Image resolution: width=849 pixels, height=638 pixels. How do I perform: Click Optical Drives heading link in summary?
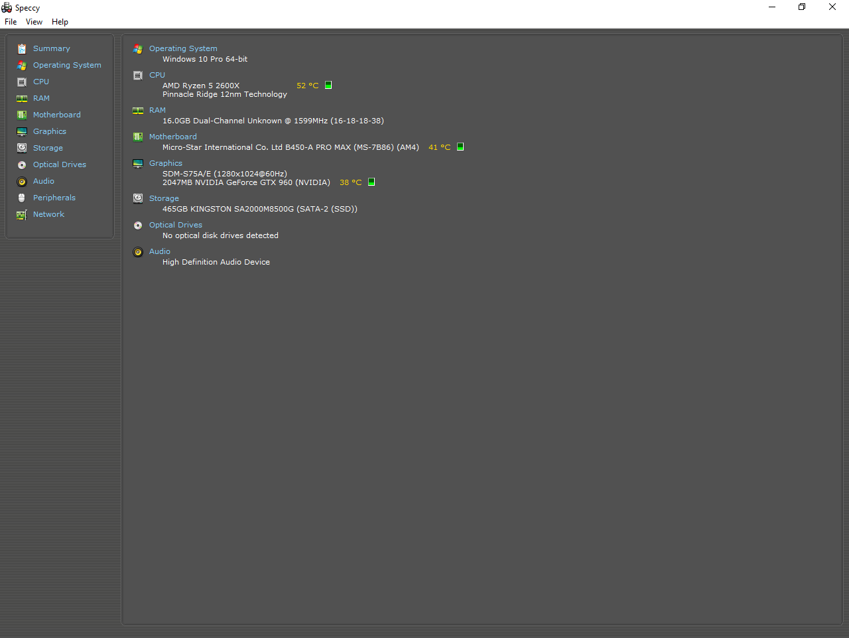(x=176, y=225)
